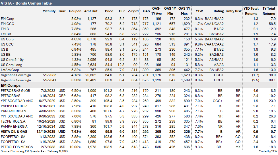The width and height of the screenshot is (278, 155).
Task: Click the 'US Corp' row label
Action: 7,39
